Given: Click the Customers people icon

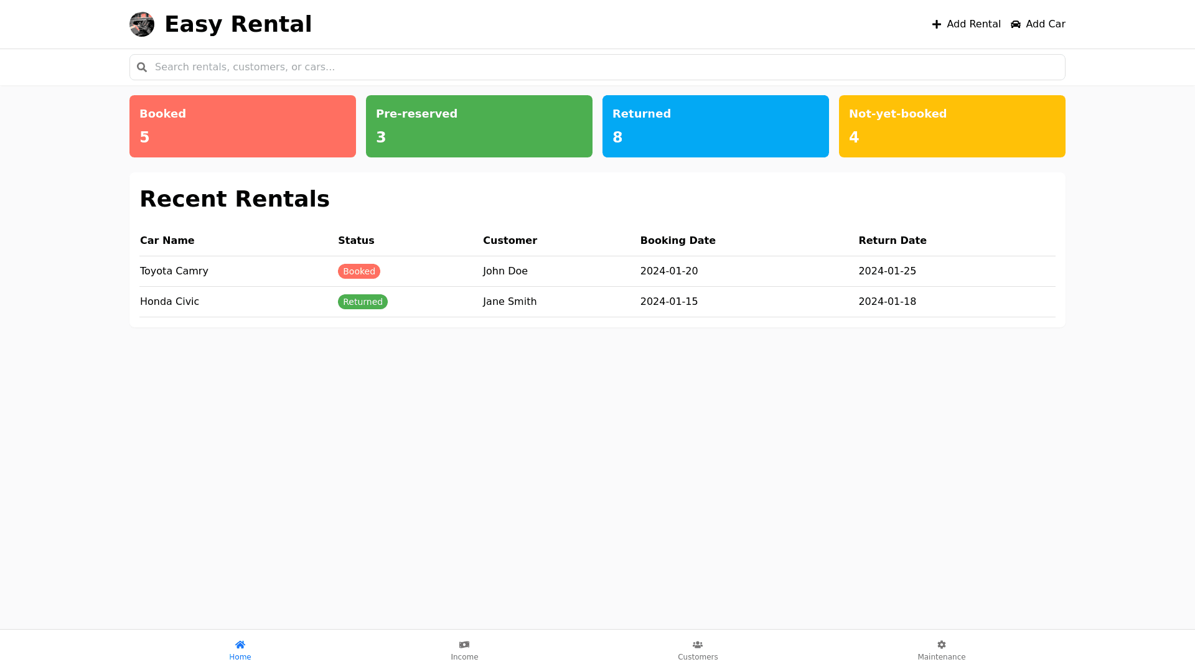Looking at the screenshot, I should [x=698, y=645].
